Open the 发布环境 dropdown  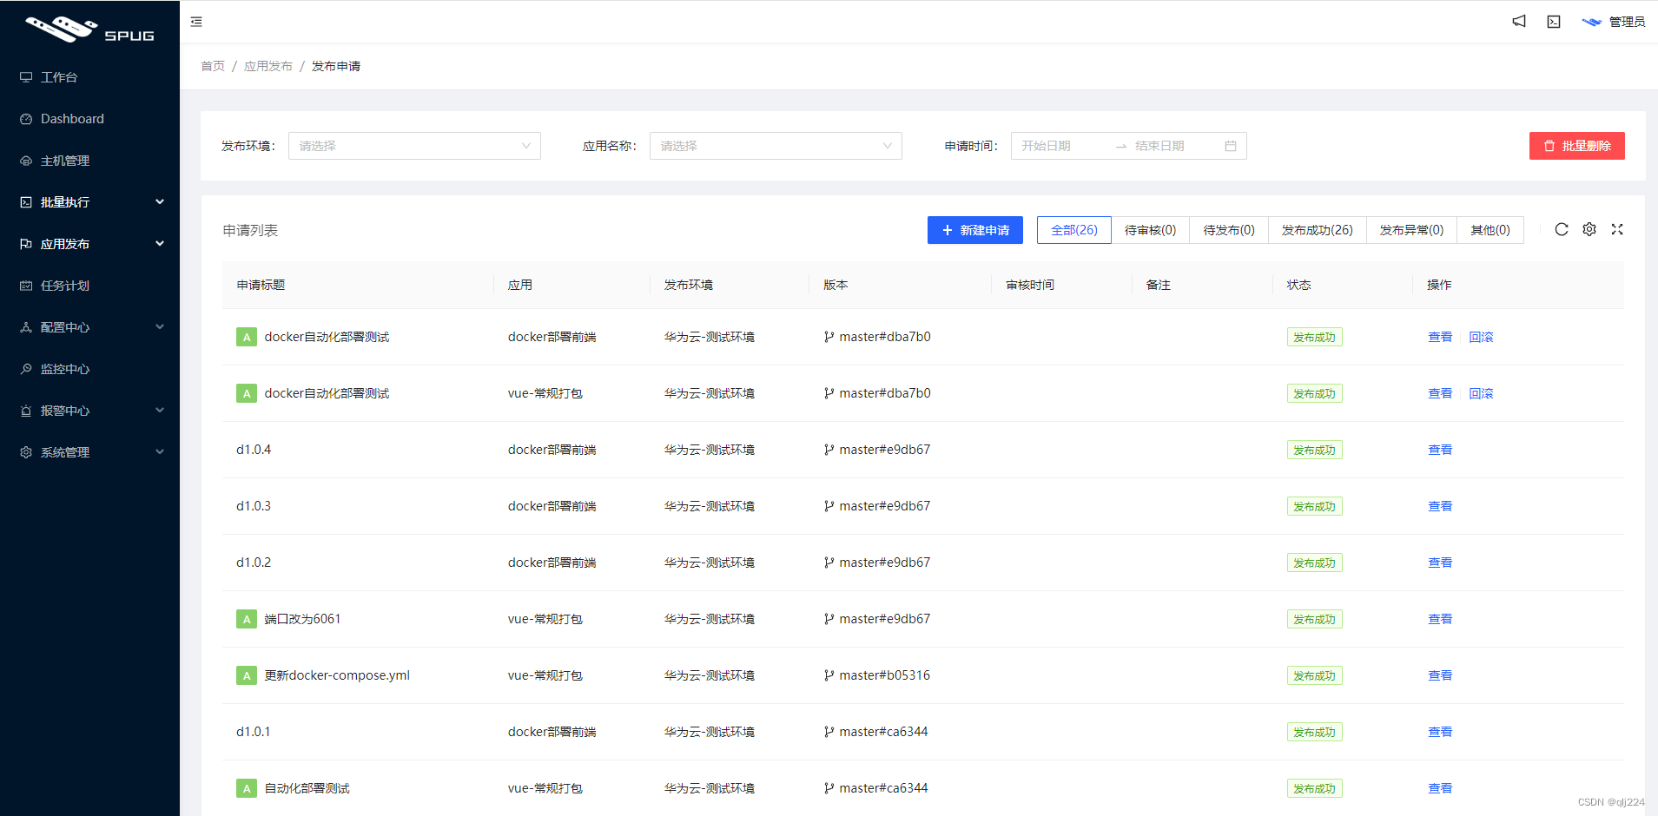[414, 146]
